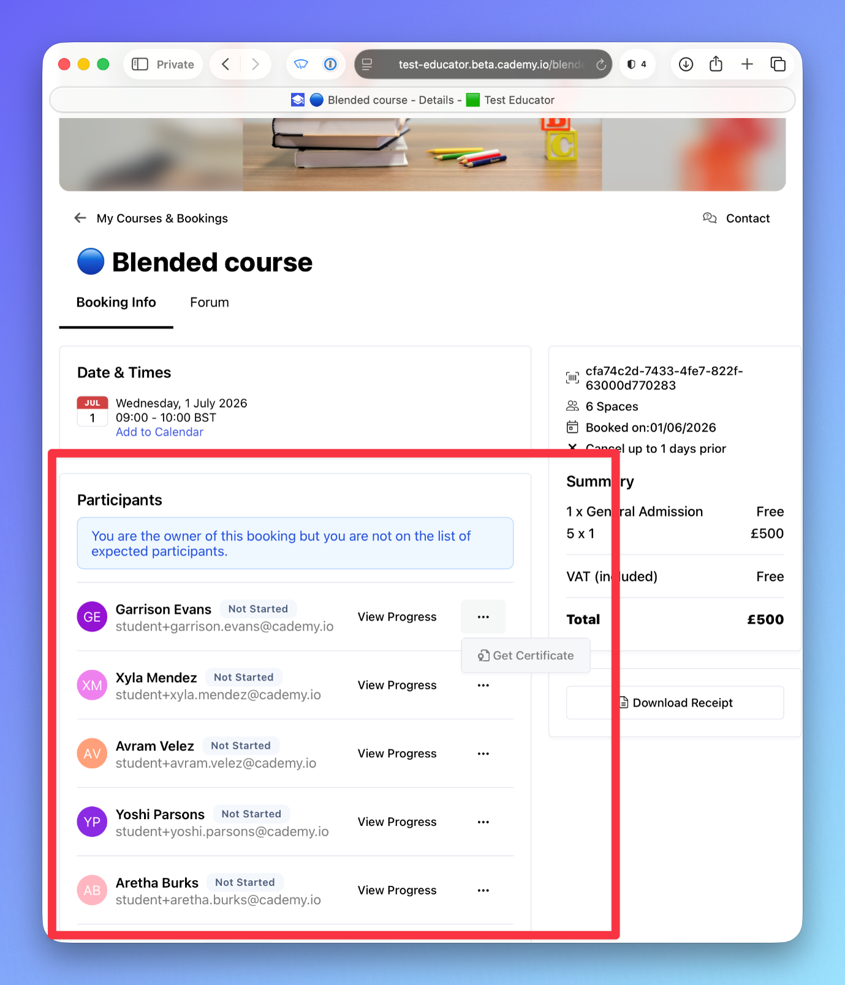845x985 pixels.
Task: Click the Contact button
Action: pyautogui.click(x=737, y=219)
